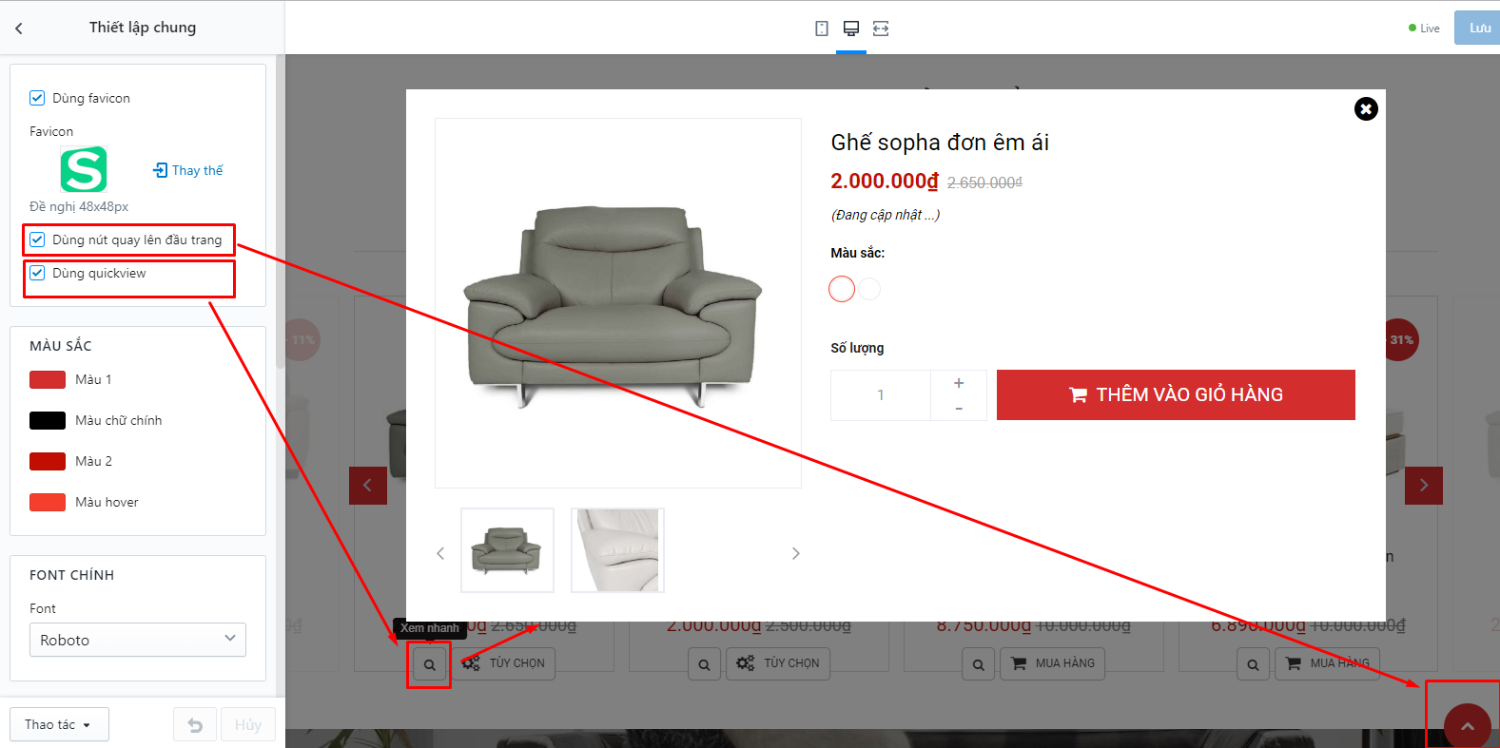This screenshot has height=748, width=1500.
Task: Click the quantity input field
Action: pos(881,395)
